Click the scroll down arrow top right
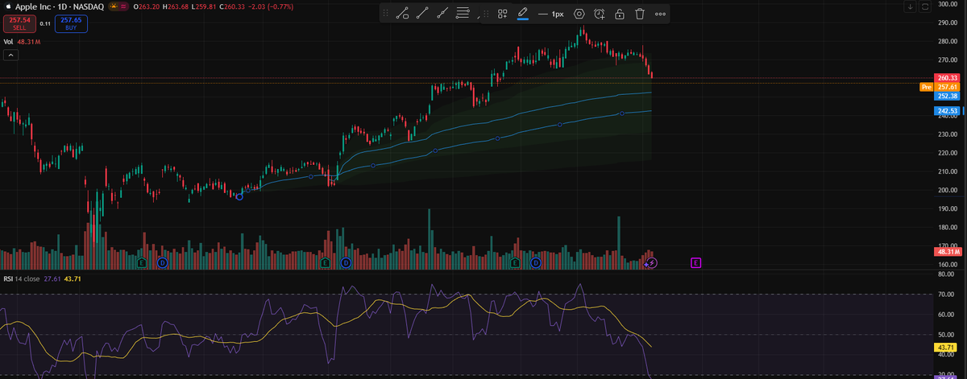The width and height of the screenshot is (967, 379). point(911,6)
